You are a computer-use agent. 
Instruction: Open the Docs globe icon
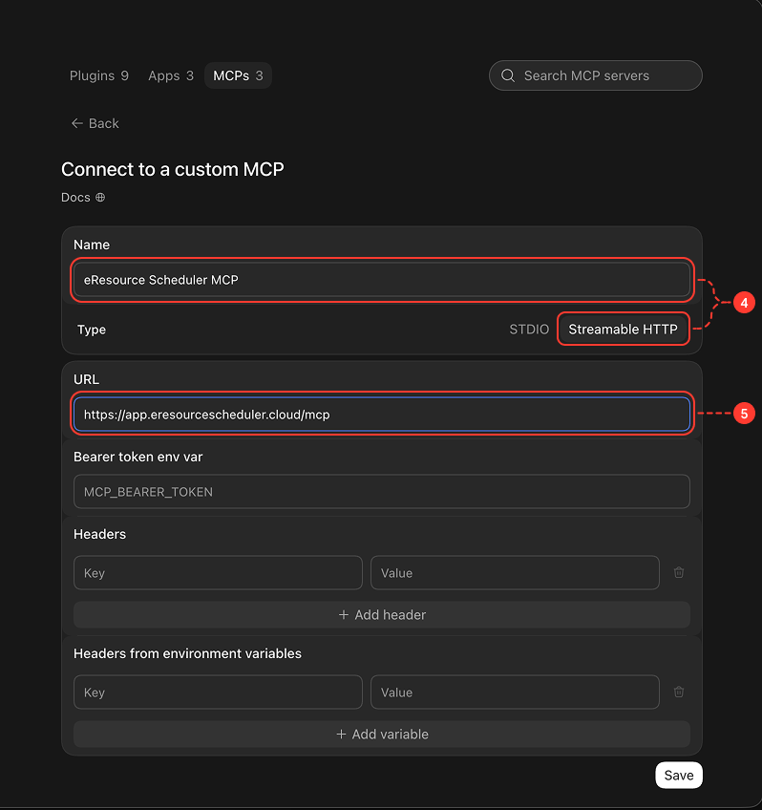[100, 198]
